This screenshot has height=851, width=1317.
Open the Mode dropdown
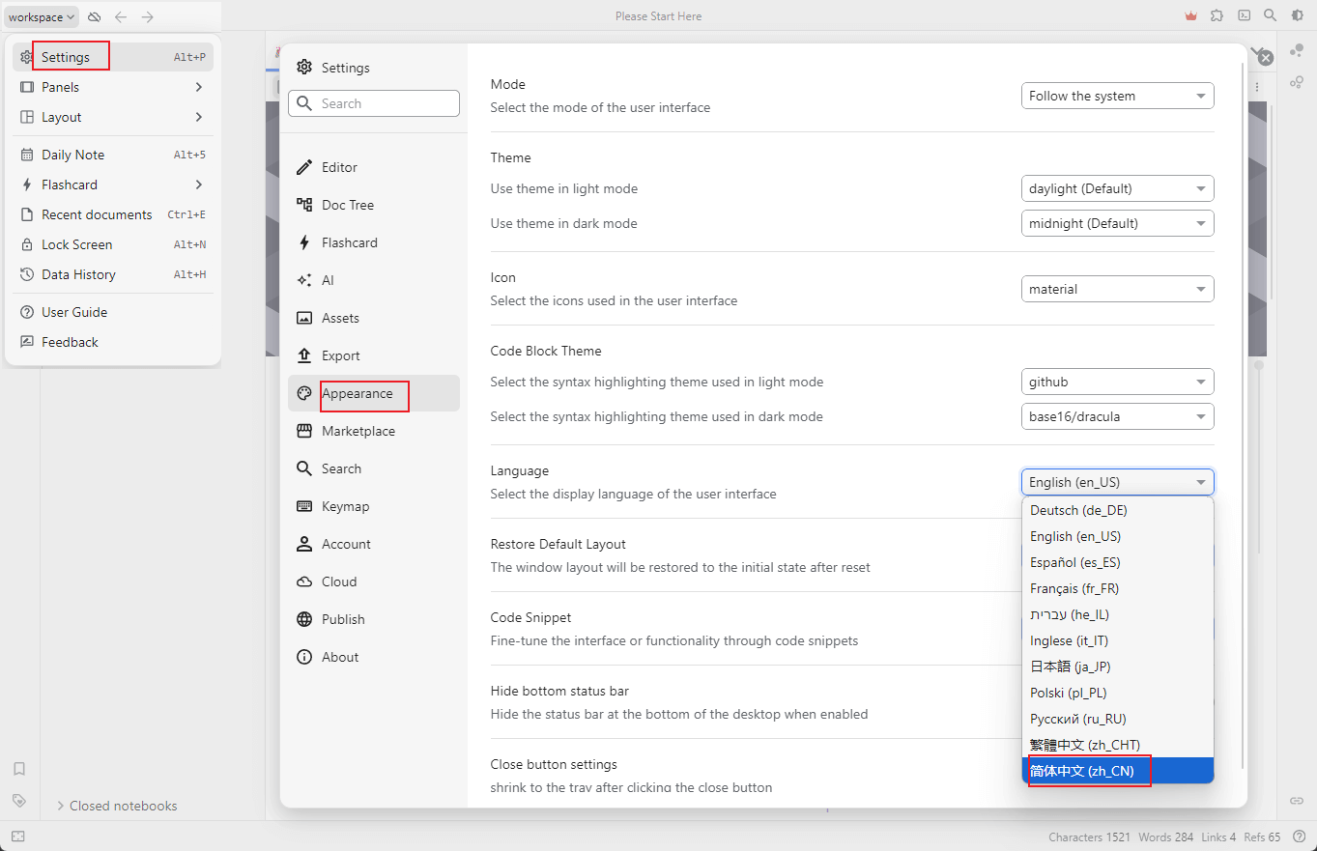click(1117, 96)
